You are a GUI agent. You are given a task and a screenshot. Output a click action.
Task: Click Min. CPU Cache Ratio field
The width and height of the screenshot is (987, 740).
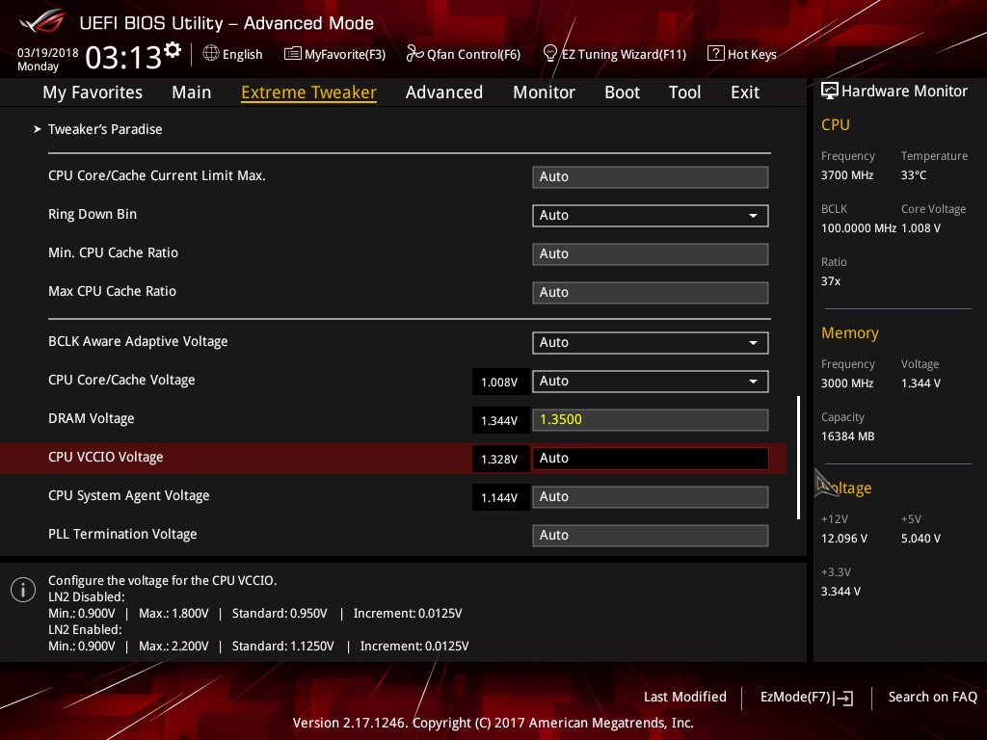pyautogui.click(x=651, y=253)
